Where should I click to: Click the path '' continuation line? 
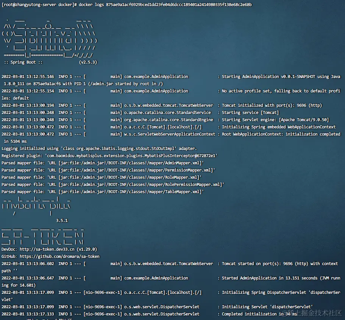point(9,271)
